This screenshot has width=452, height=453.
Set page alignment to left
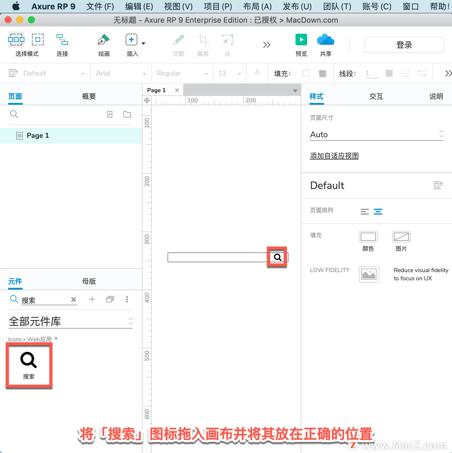(365, 212)
